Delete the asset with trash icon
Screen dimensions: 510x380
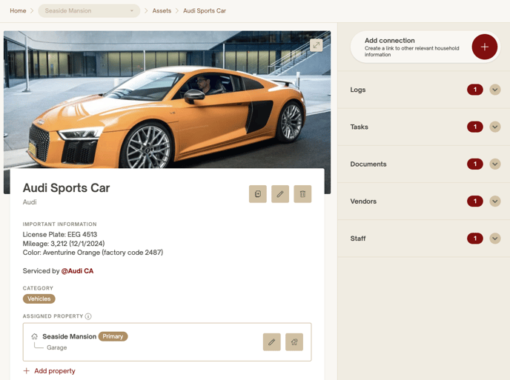[x=302, y=194]
